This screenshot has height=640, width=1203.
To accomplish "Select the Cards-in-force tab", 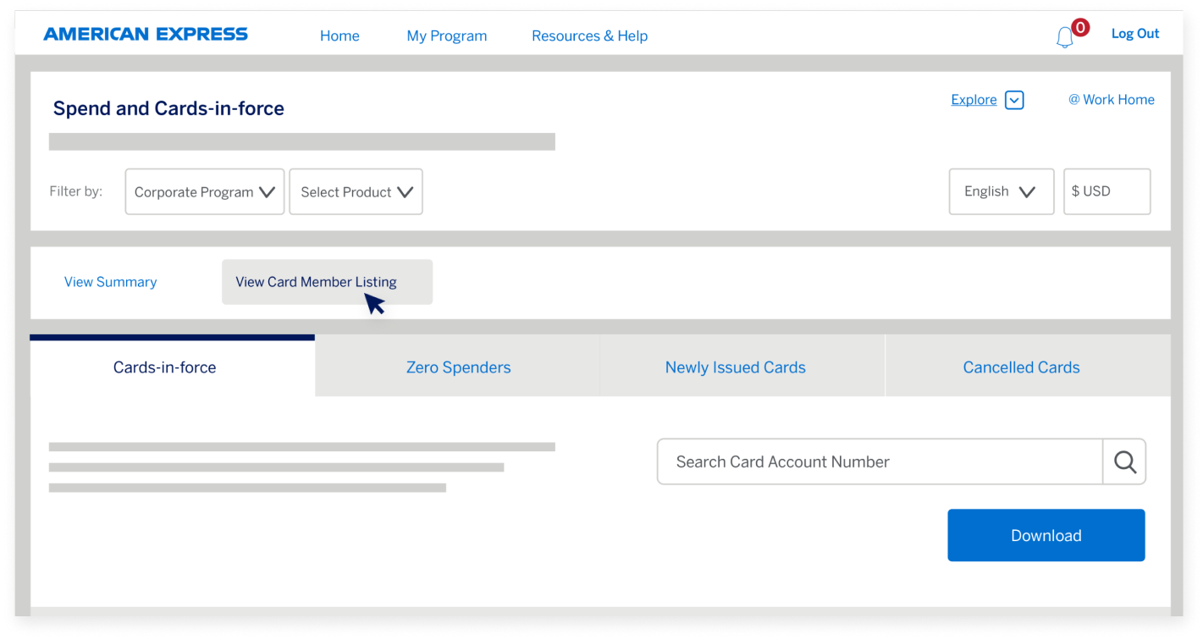I will (165, 367).
